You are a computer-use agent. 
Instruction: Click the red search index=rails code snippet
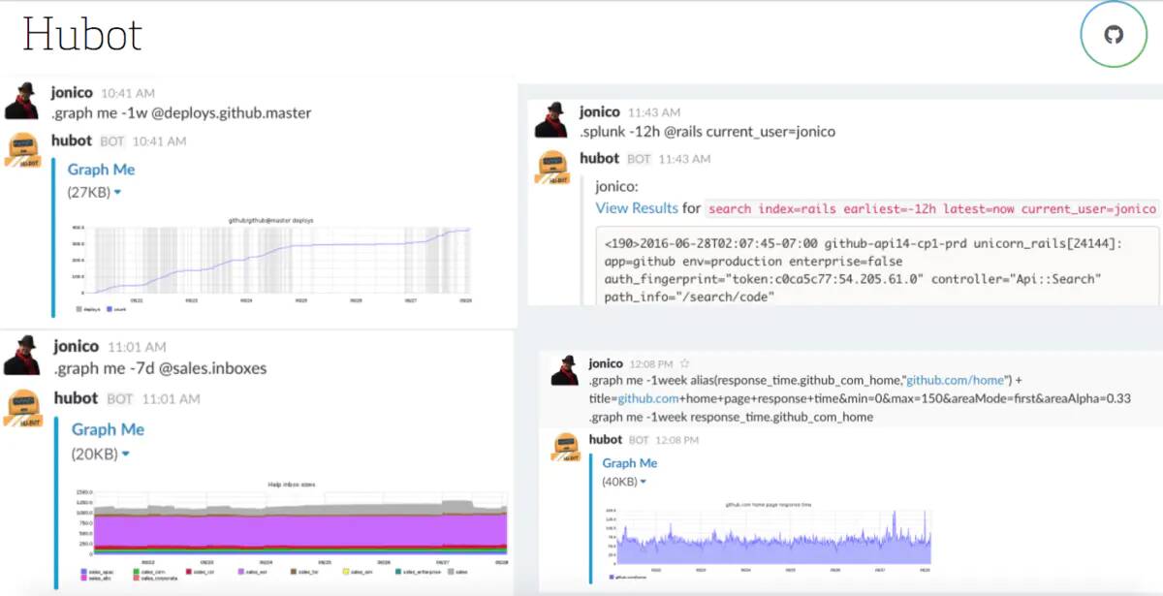[x=931, y=208]
